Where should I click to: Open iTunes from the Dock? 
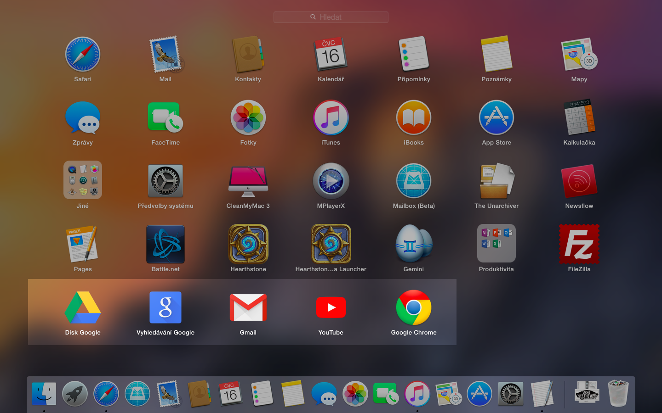[417, 394]
